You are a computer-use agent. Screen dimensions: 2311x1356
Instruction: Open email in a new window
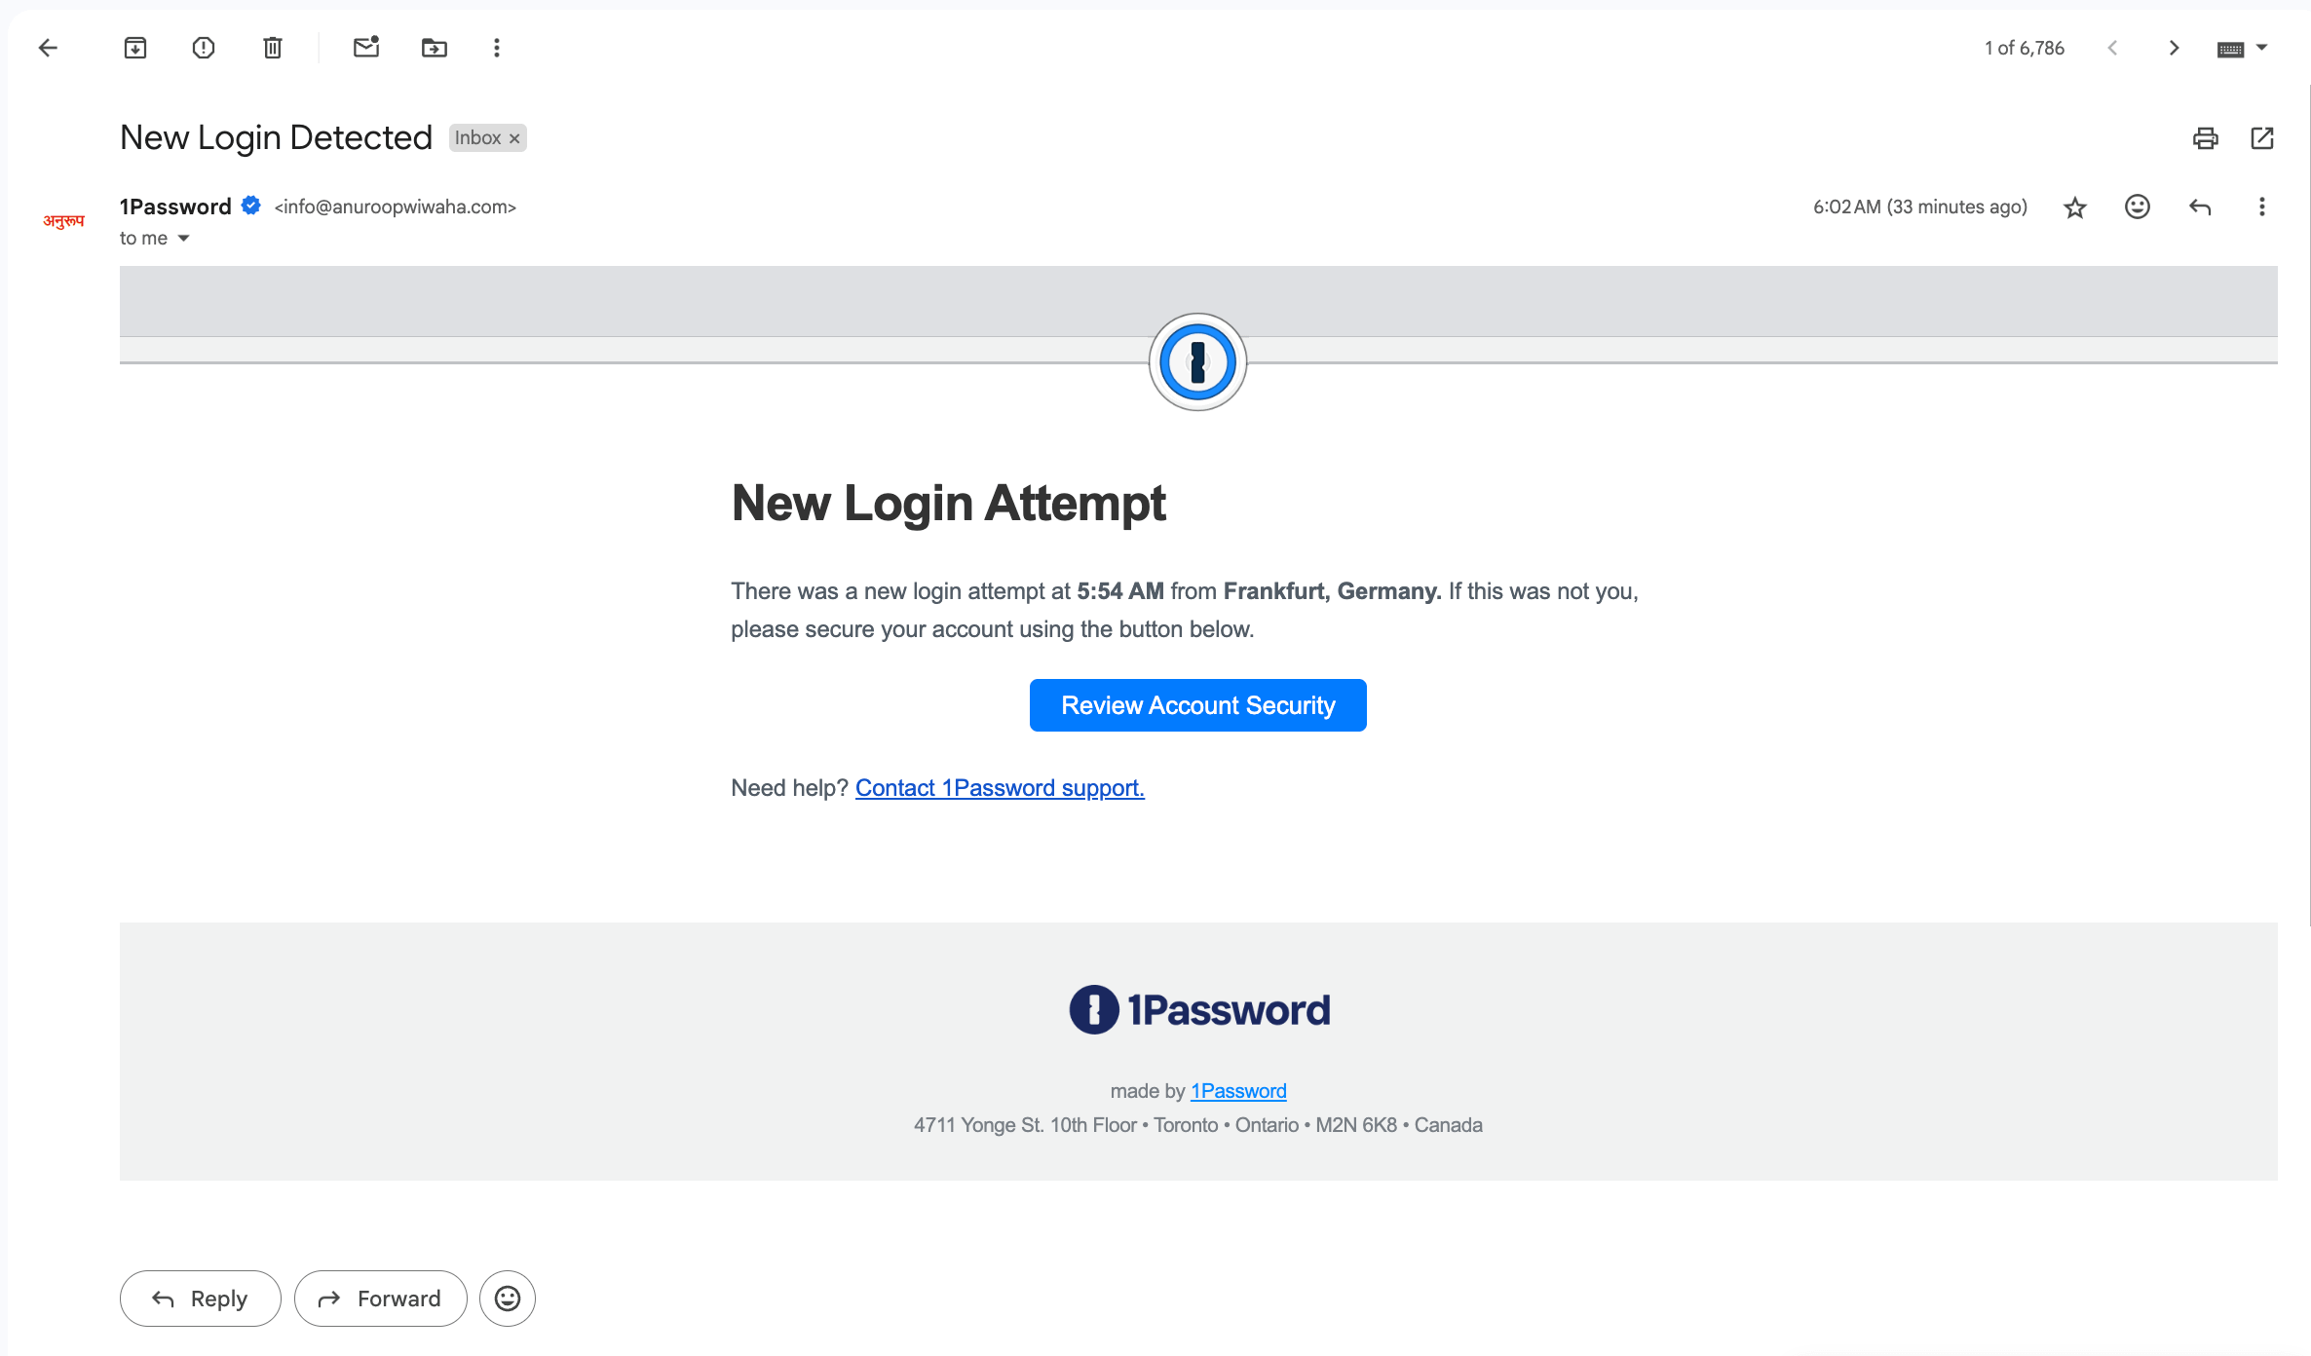(2262, 138)
